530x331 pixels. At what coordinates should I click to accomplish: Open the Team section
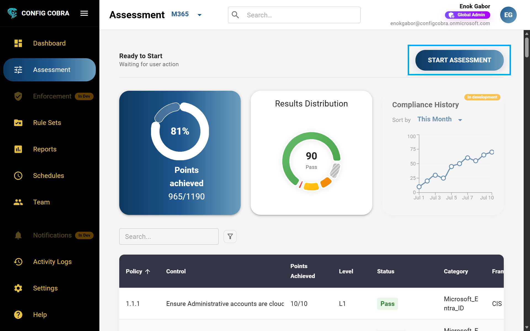(41, 202)
